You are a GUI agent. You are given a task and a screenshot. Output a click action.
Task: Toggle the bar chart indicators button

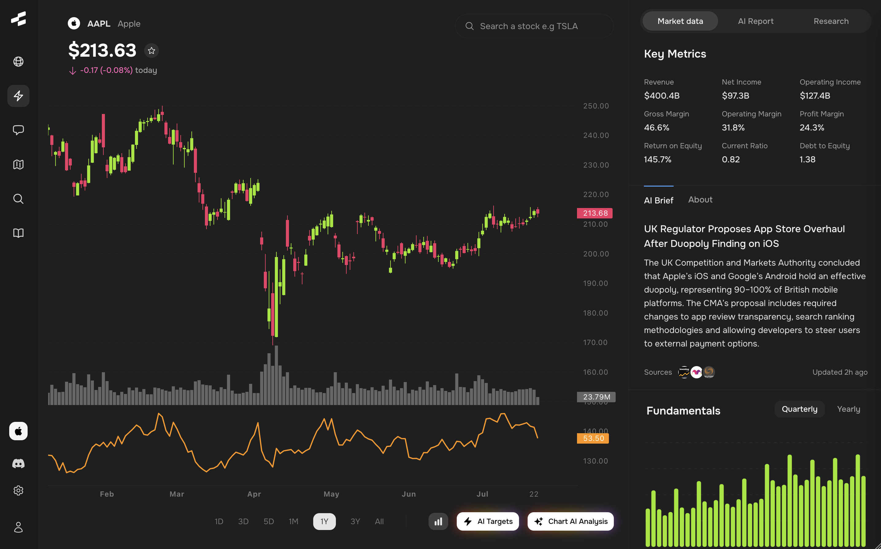point(438,521)
